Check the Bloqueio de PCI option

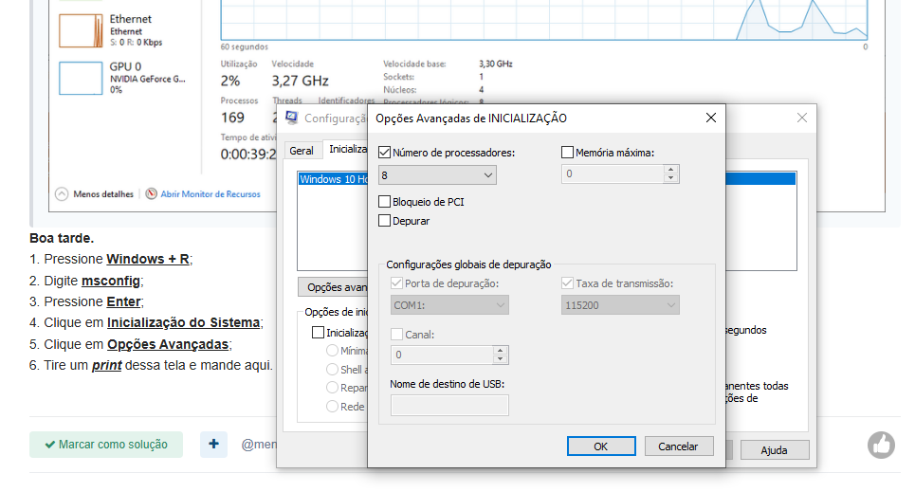tap(384, 202)
